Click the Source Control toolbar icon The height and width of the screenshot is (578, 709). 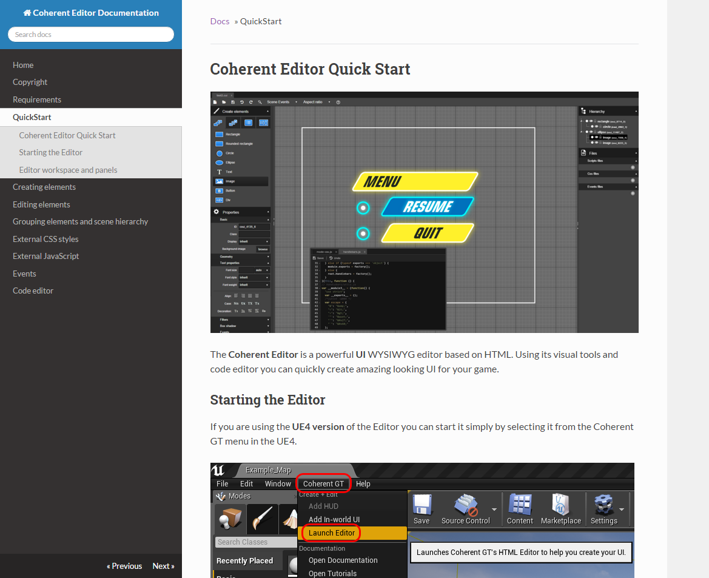click(x=466, y=505)
